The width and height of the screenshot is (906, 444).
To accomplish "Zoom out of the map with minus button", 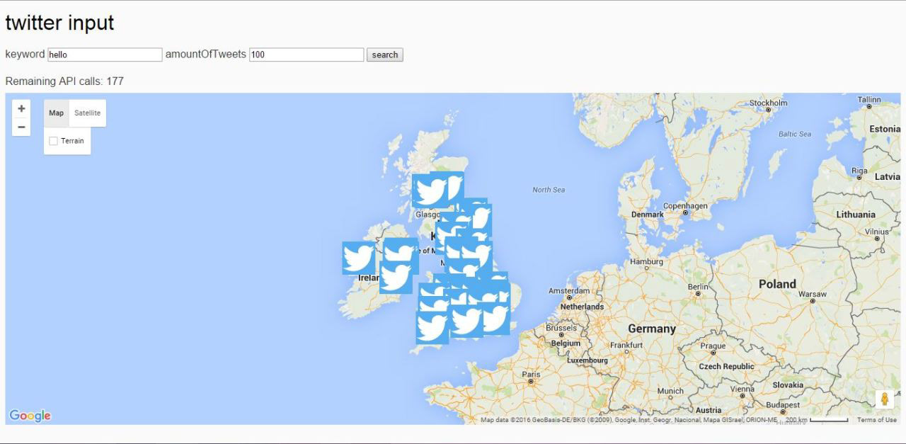I will point(21,127).
